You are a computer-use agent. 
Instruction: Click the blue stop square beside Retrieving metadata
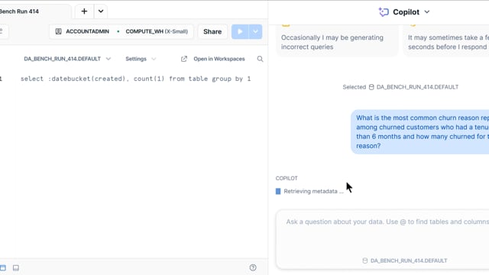(278, 191)
